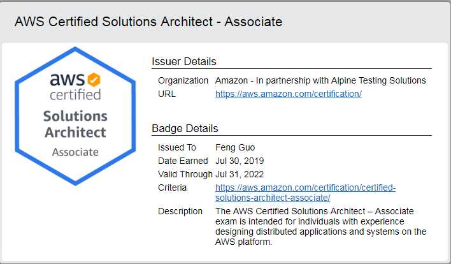Open the aws.amazon.com/certification URL link
The width and height of the screenshot is (451, 264).
tap(288, 94)
